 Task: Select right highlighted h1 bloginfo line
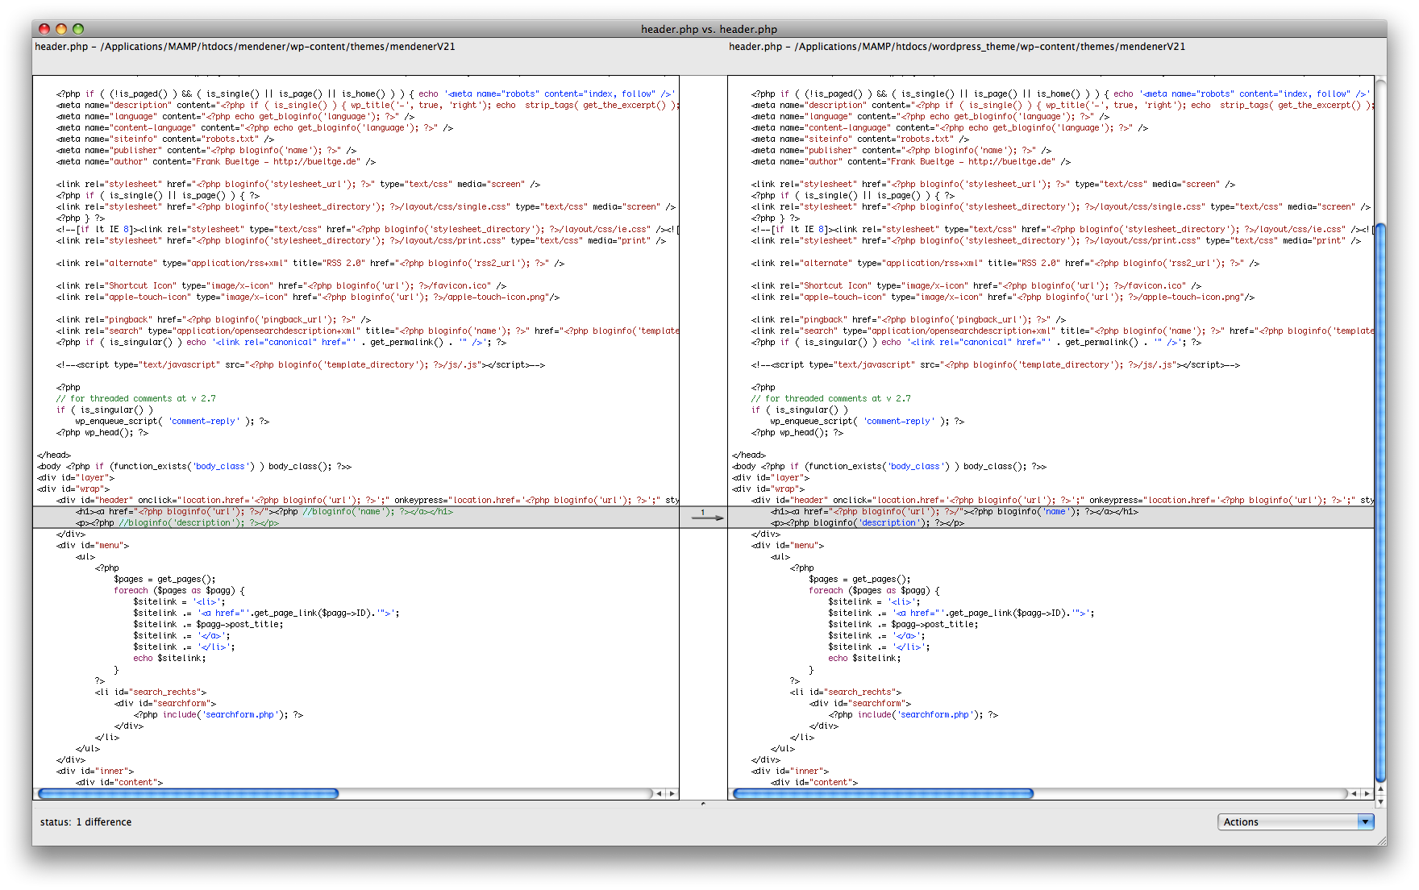pyautogui.click(x=955, y=512)
